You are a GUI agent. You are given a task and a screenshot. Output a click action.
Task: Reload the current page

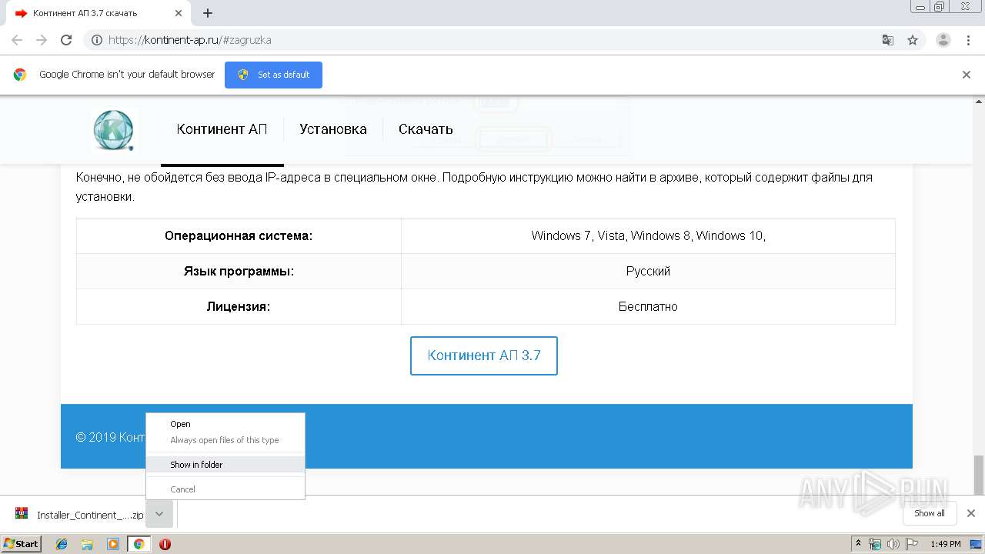click(66, 40)
